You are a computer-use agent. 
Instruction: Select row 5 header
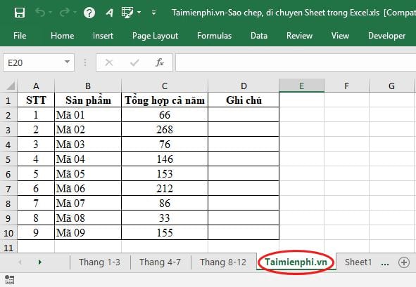8,159
